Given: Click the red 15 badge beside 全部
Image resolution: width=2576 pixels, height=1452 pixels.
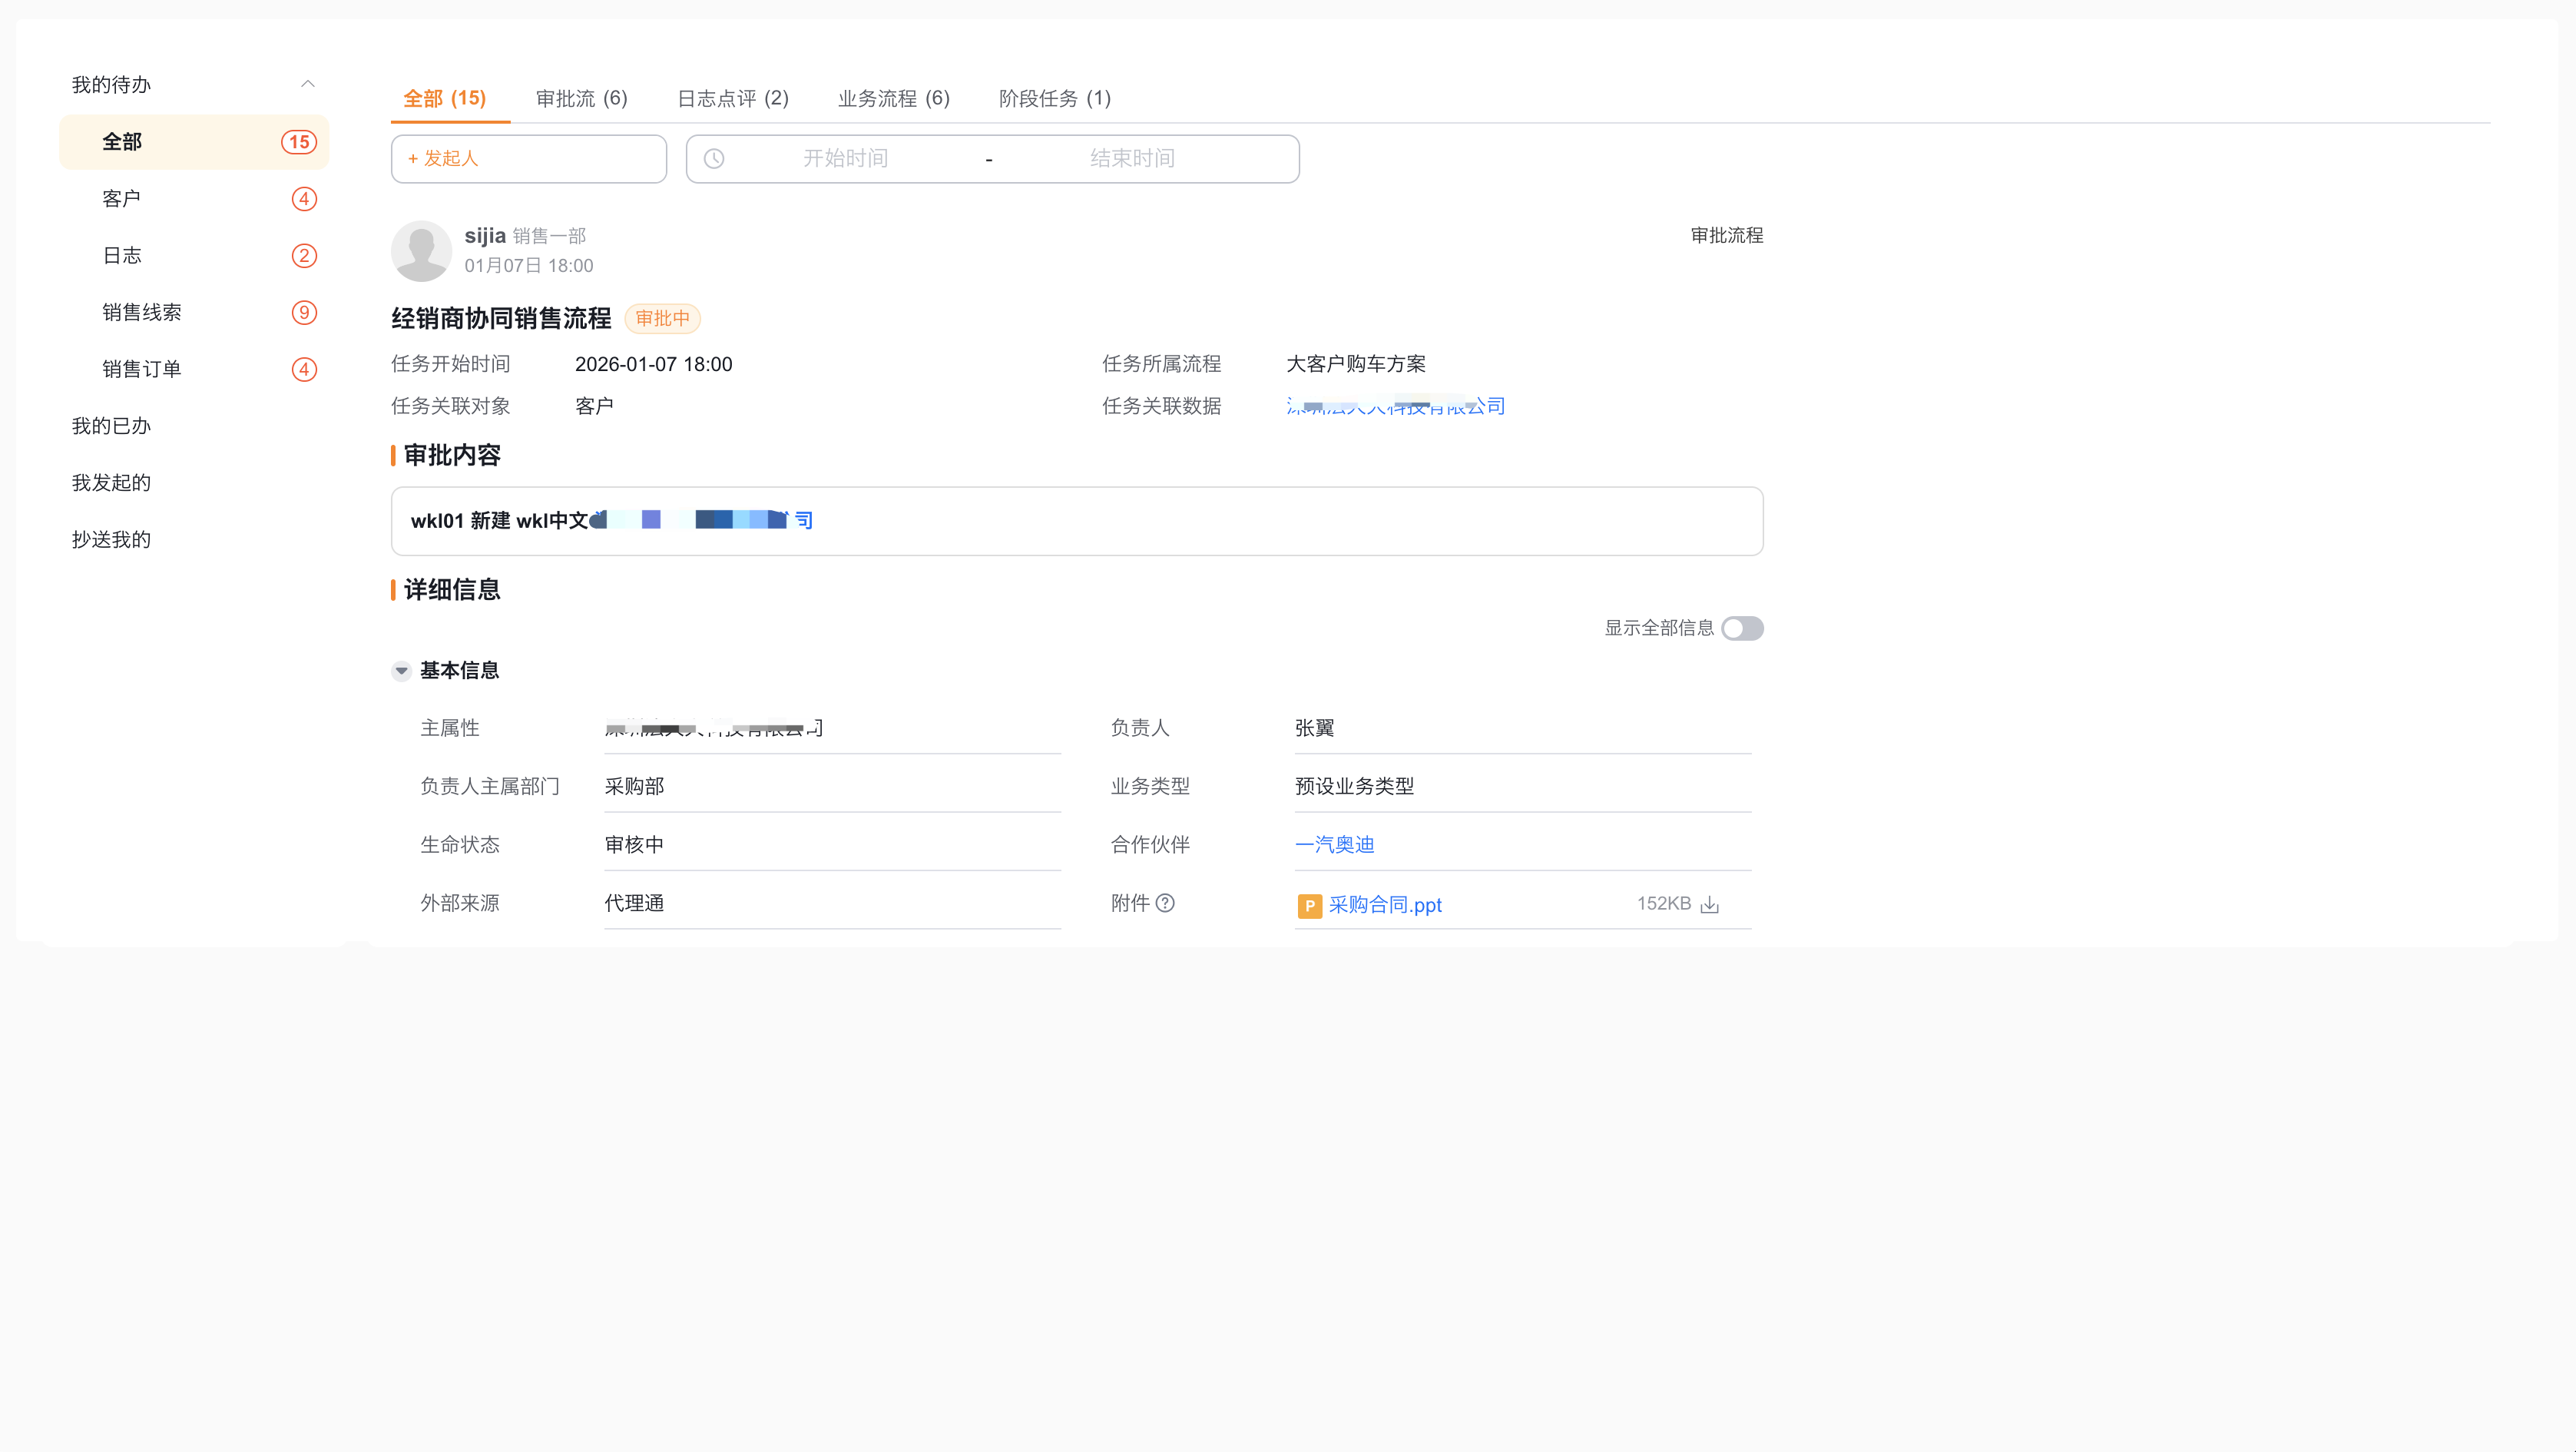Looking at the screenshot, I should tap(298, 142).
